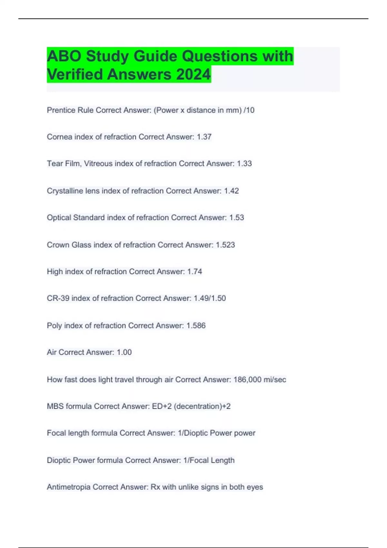387x548 pixels.
Task: Select the Dioptic Power formula line
Action: click(141, 460)
